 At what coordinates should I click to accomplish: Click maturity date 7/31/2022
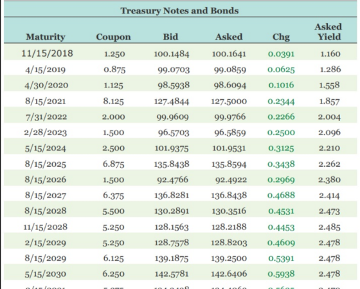[46, 117]
